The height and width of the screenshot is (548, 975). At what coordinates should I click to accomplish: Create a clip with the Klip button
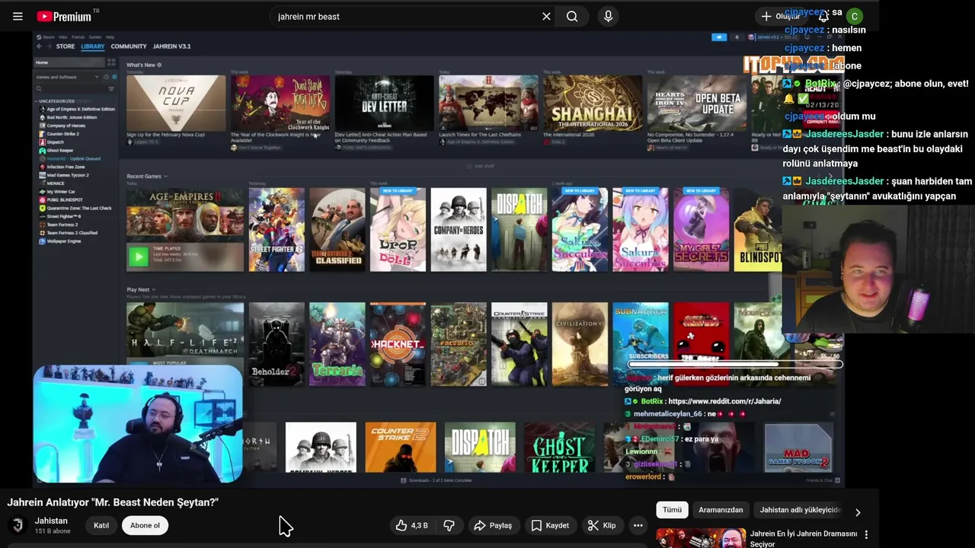[602, 525]
